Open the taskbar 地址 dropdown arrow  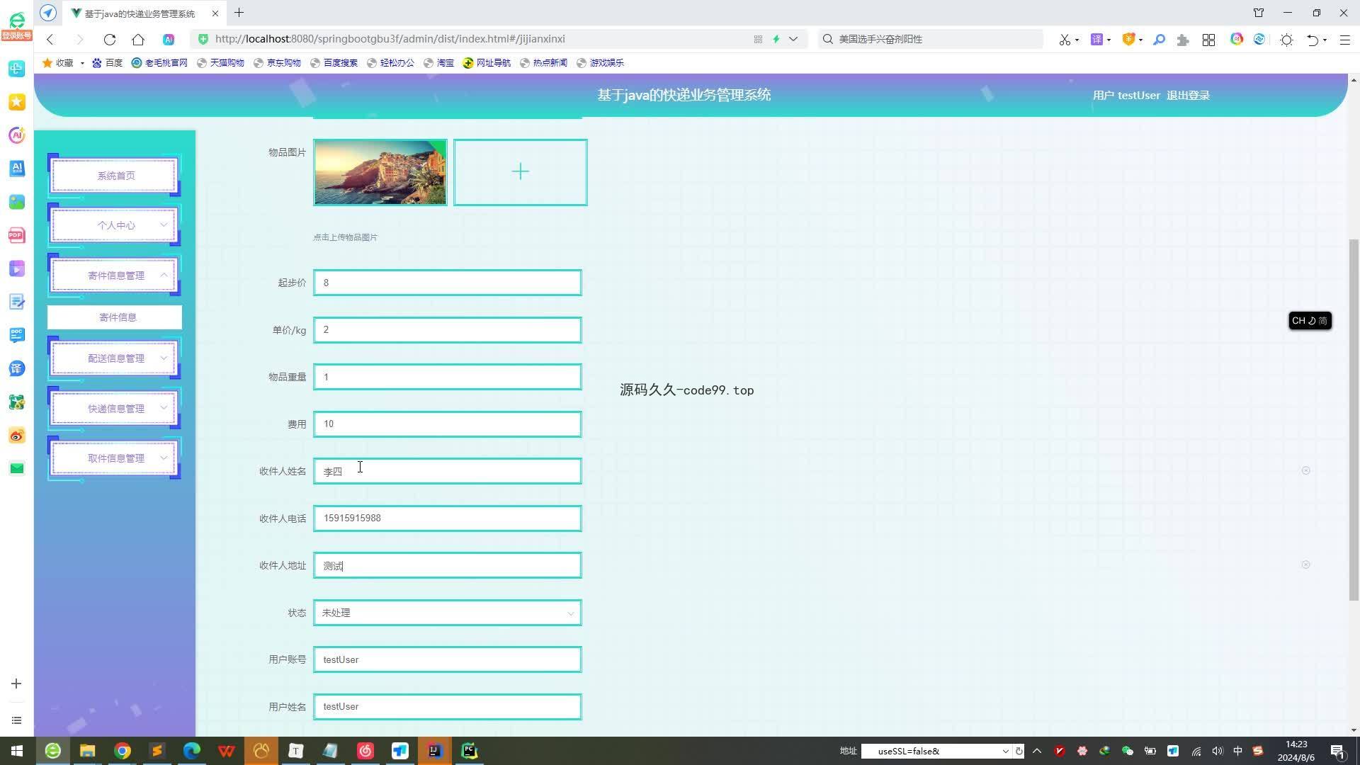coord(1005,751)
